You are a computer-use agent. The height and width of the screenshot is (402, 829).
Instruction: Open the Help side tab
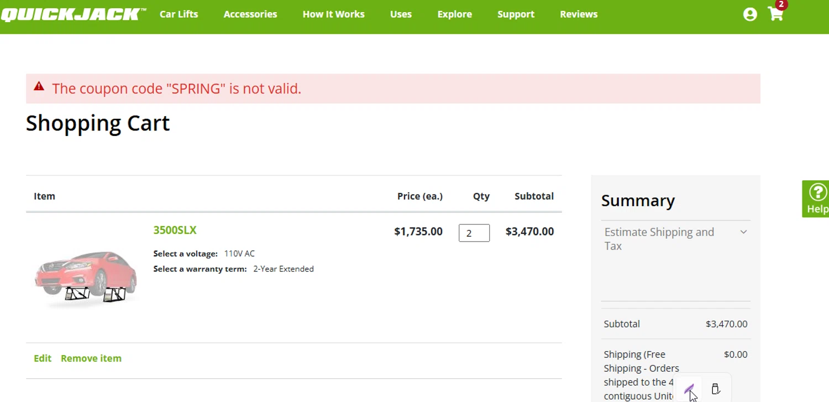816,199
